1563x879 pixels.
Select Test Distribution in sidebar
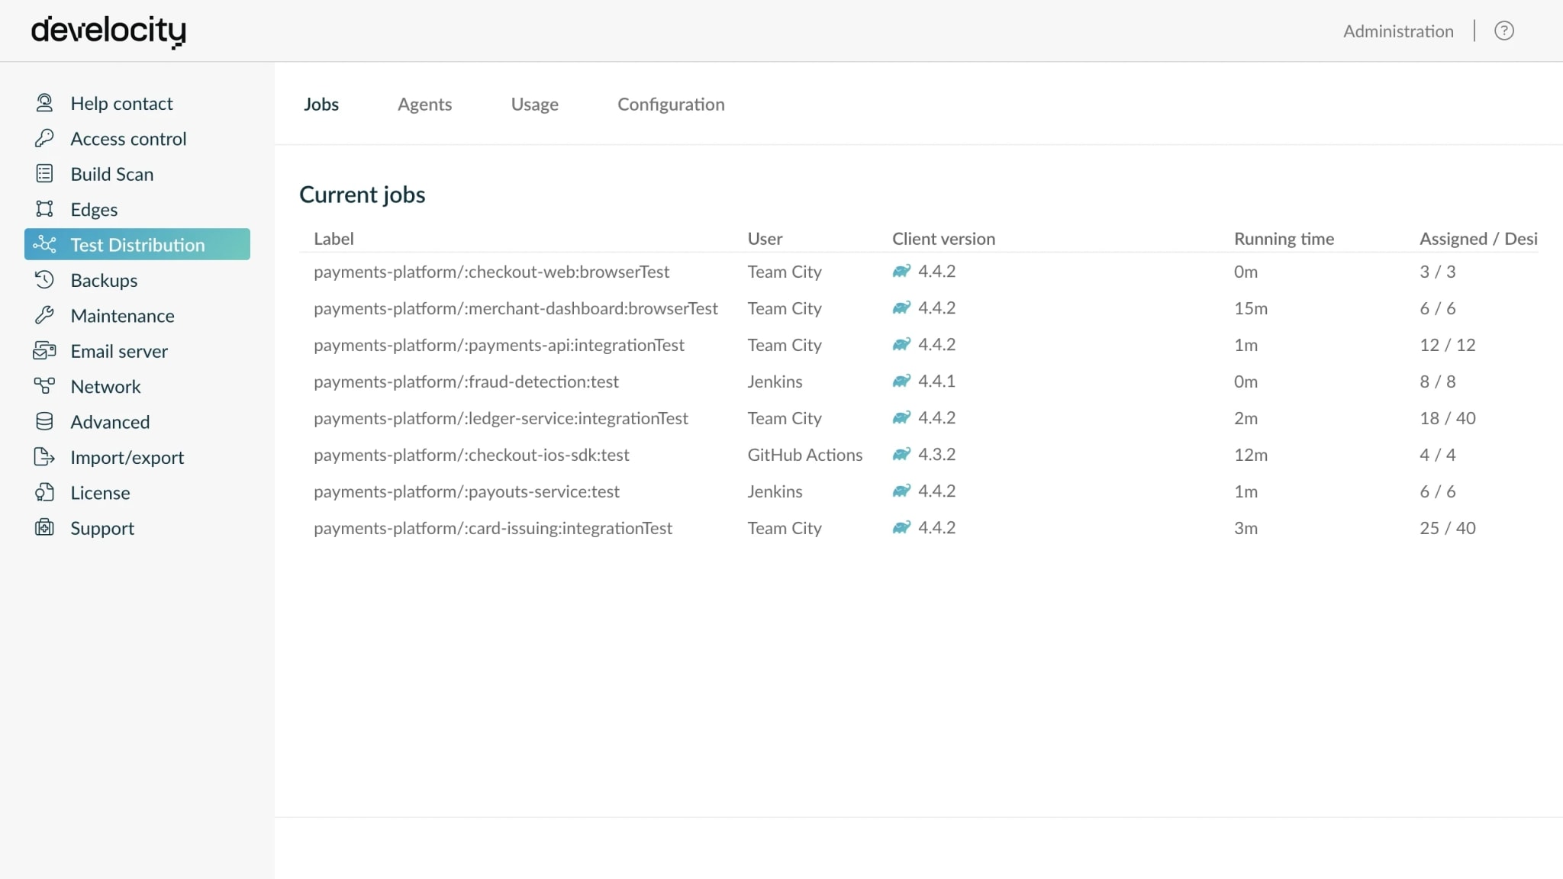(x=137, y=244)
